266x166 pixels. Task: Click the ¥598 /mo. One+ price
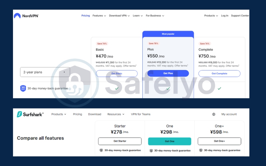219,132
